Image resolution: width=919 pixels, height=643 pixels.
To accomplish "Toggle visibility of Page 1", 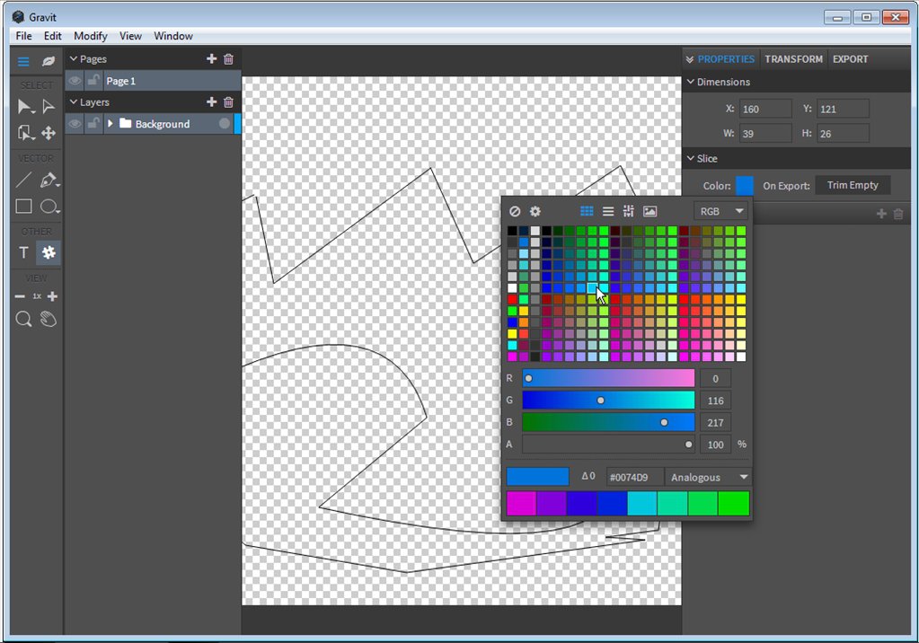I will pyautogui.click(x=75, y=81).
